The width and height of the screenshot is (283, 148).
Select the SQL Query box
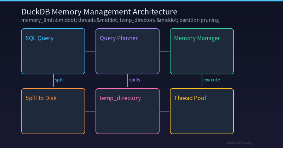coord(53,51)
